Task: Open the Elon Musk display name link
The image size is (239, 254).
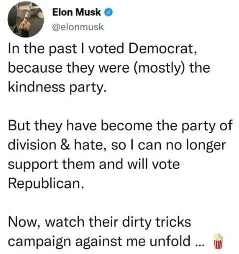Action: (x=76, y=12)
